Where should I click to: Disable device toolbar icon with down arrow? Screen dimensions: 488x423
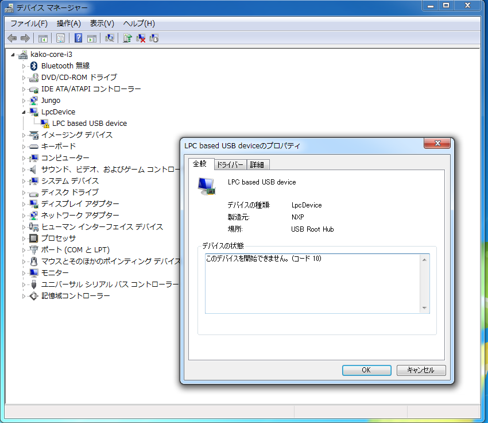click(x=154, y=39)
